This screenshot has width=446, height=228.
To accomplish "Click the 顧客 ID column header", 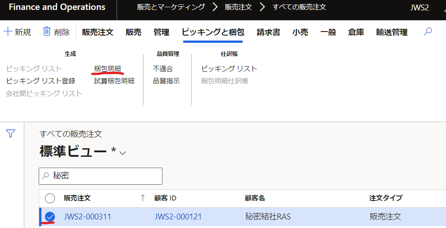I will (165, 198).
